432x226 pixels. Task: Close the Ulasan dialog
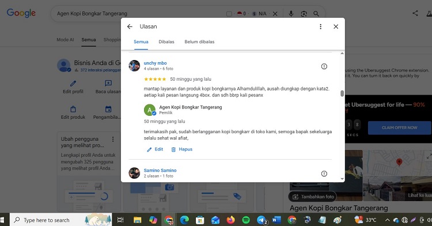(336, 27)
